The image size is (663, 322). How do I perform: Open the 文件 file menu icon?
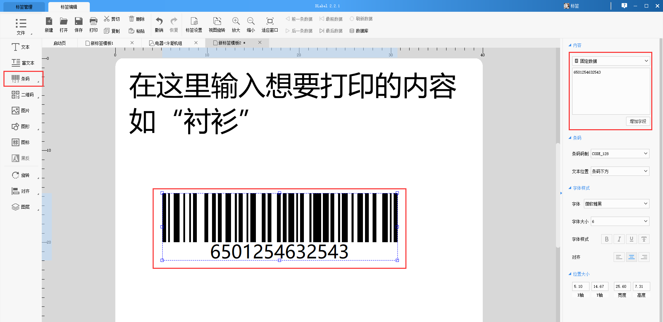tap(21, 23)
